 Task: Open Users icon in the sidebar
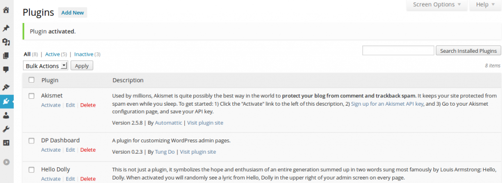(6, 115)
